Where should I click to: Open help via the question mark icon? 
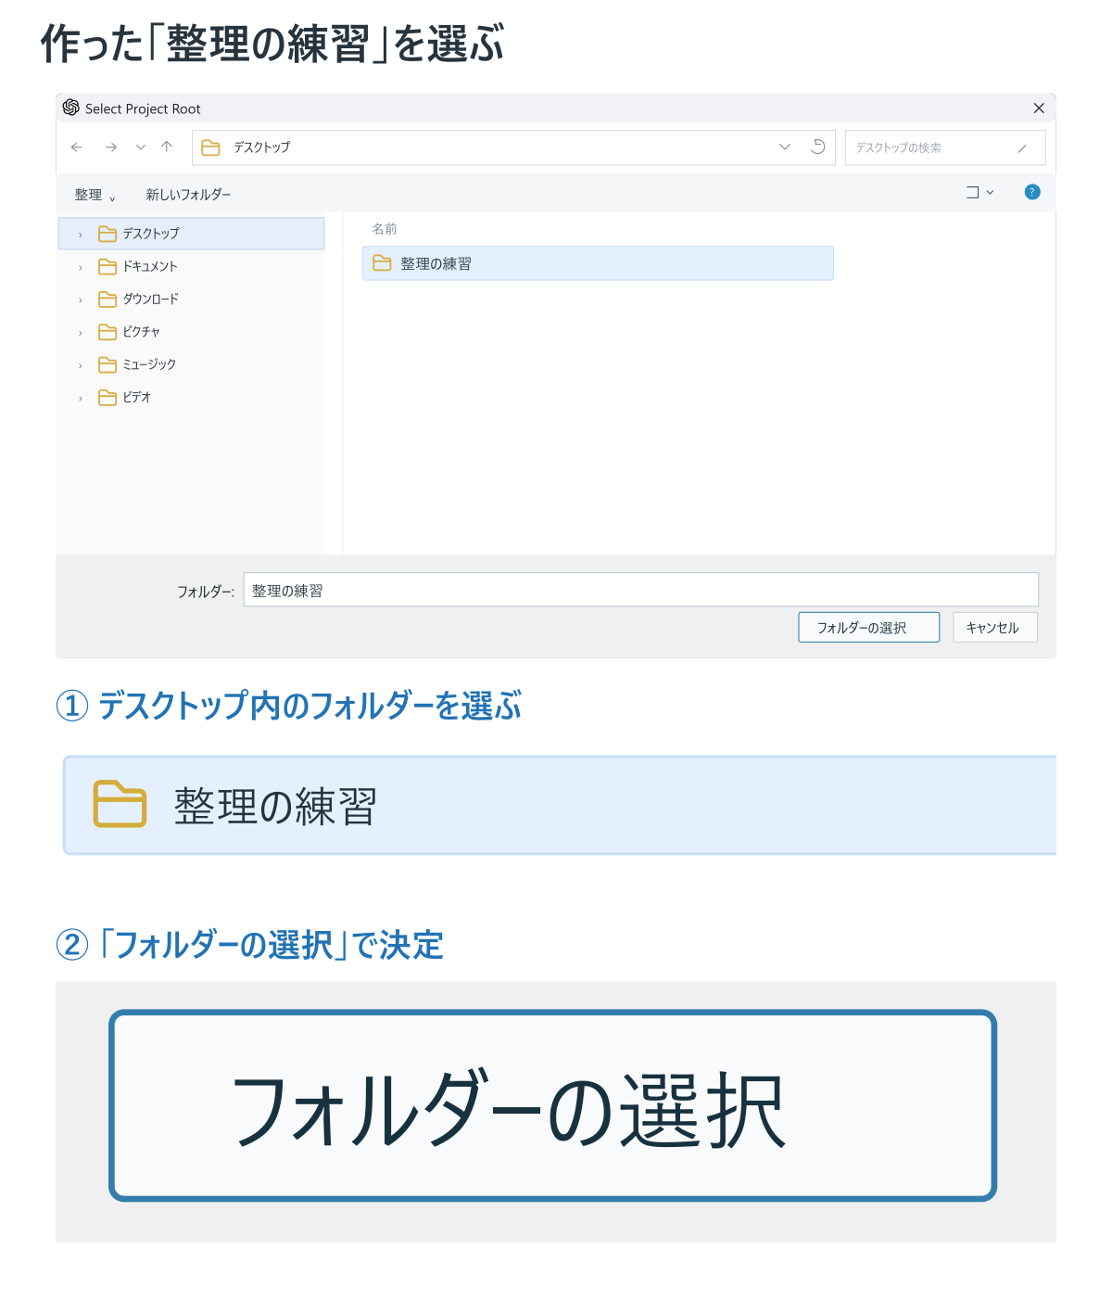[1032, 192]
